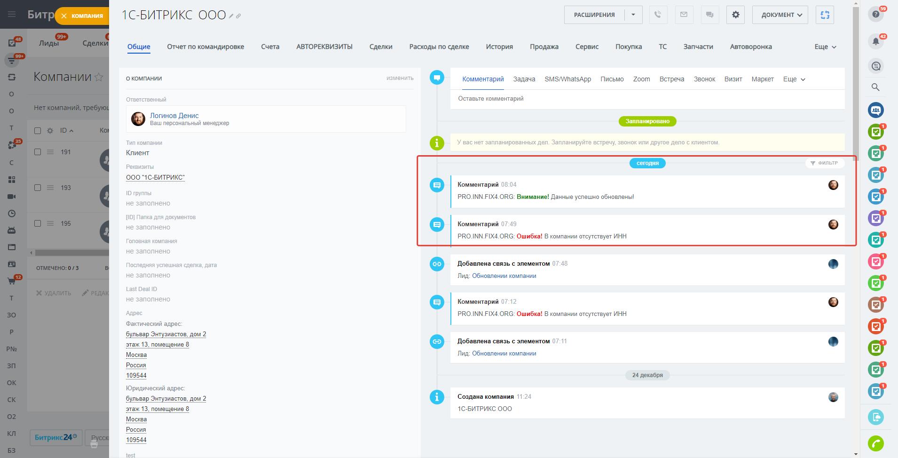Check the checkbox for company row 193
The image size is (898, 458).
click(x=38, y=188)
